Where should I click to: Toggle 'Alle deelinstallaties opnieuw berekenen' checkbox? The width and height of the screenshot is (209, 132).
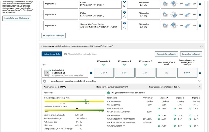tap(65, 54)
